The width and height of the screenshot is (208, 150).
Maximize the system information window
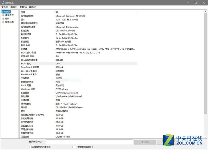(196, 3)
